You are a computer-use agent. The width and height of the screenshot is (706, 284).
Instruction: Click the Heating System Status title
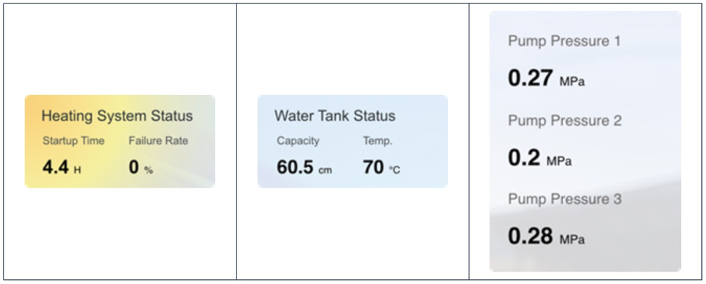pos(117,116)
